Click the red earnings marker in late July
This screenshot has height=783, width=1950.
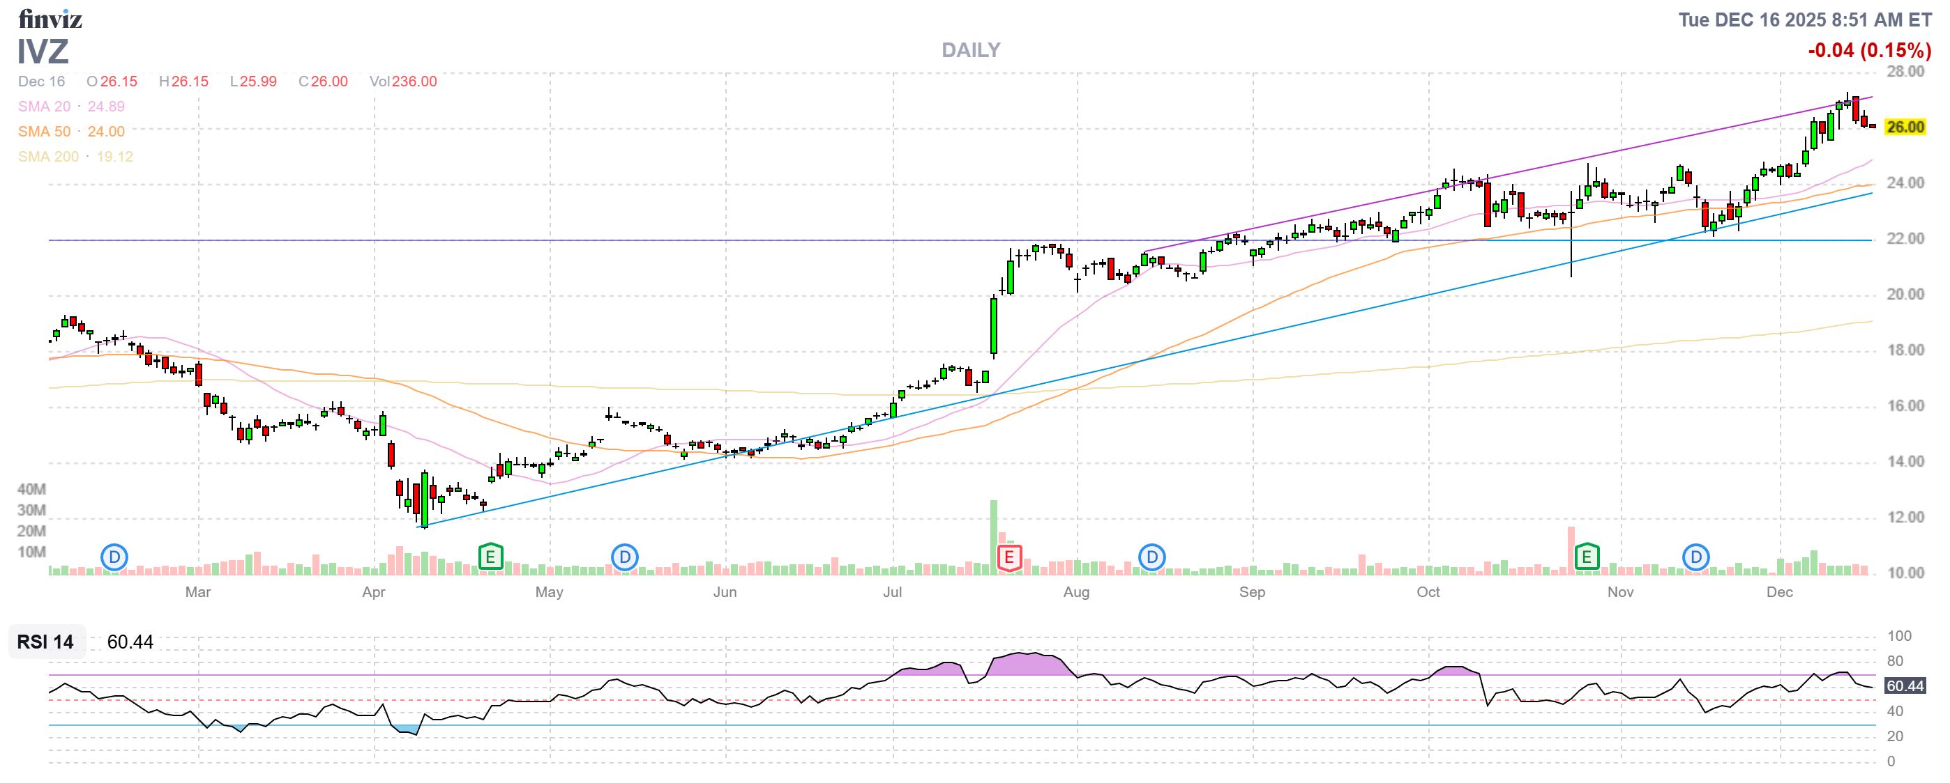coord(1008,557)
